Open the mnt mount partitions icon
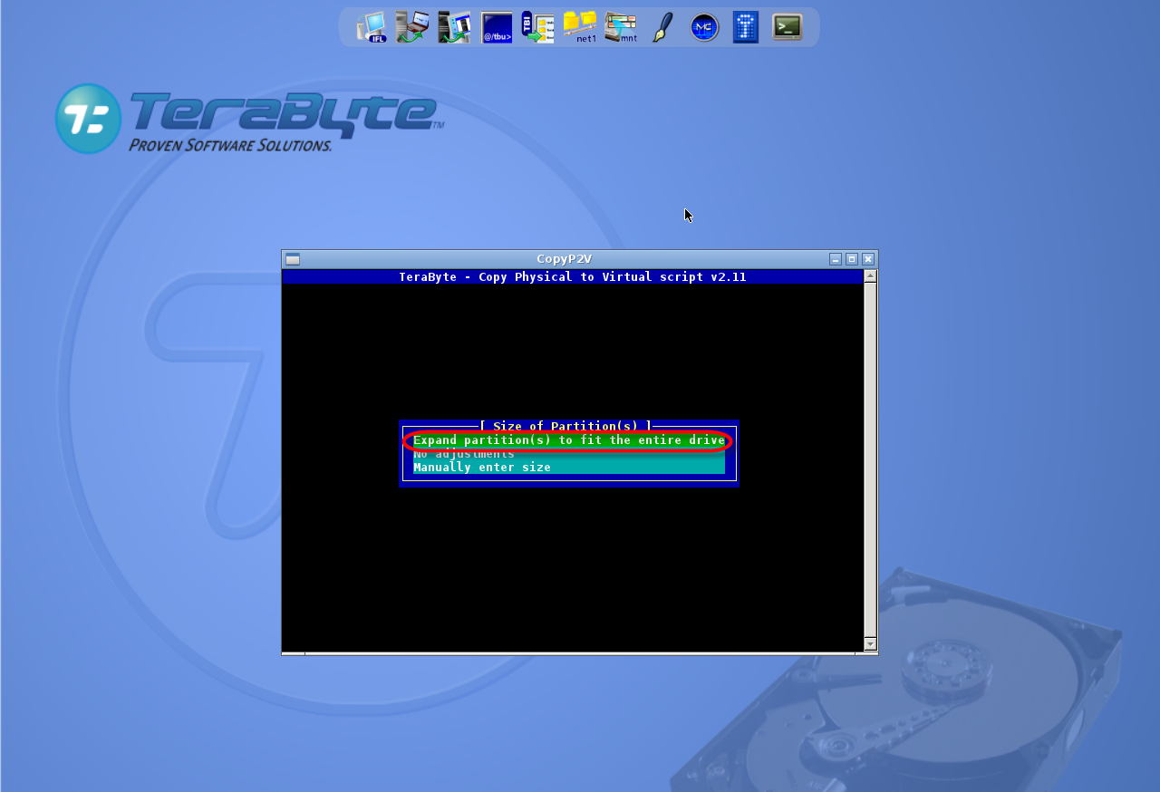The image size is (1160, 792). click(621, 27)
